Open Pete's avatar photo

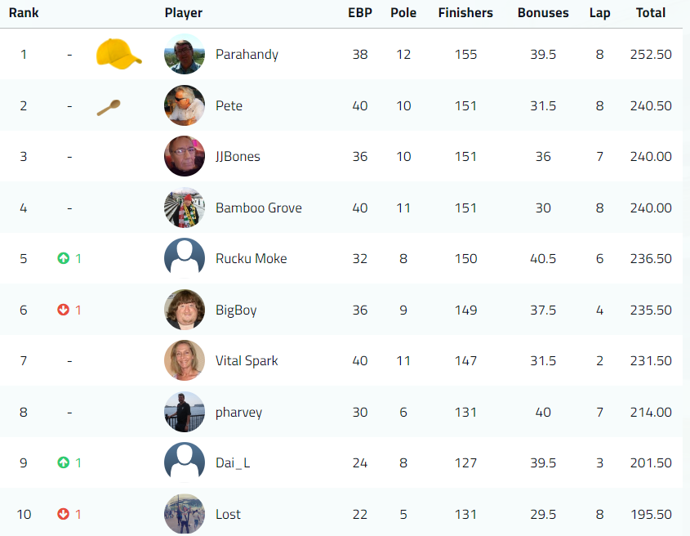185,105
